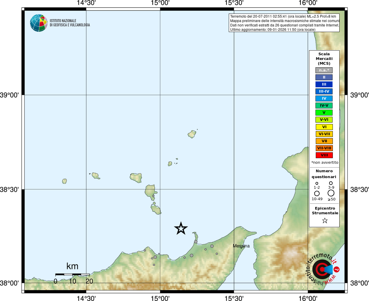
Task: Click the *non avvertito footnote
Action: (325, 163)
